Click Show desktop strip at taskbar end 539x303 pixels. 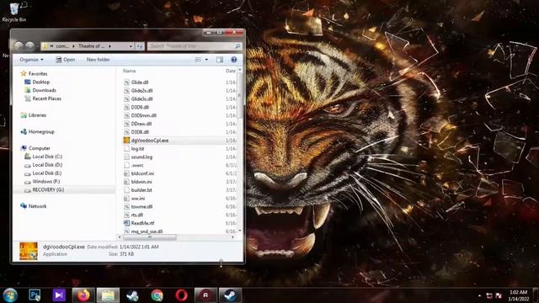point(536,295)
